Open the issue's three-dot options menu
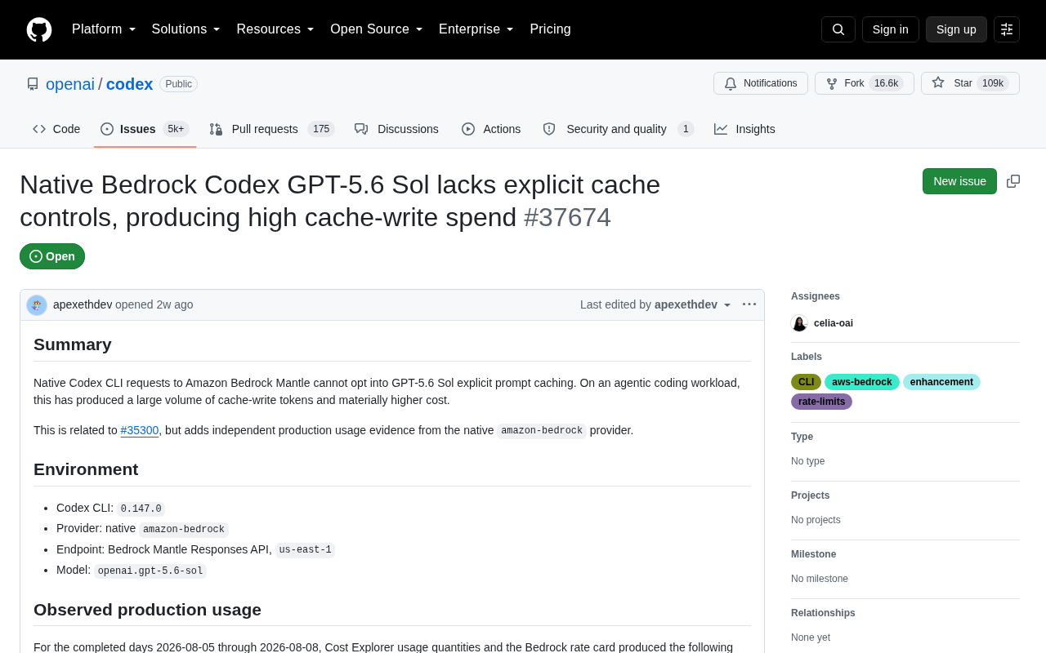The height and width of the screenshot is (653, 1046). tap(749, 304)
